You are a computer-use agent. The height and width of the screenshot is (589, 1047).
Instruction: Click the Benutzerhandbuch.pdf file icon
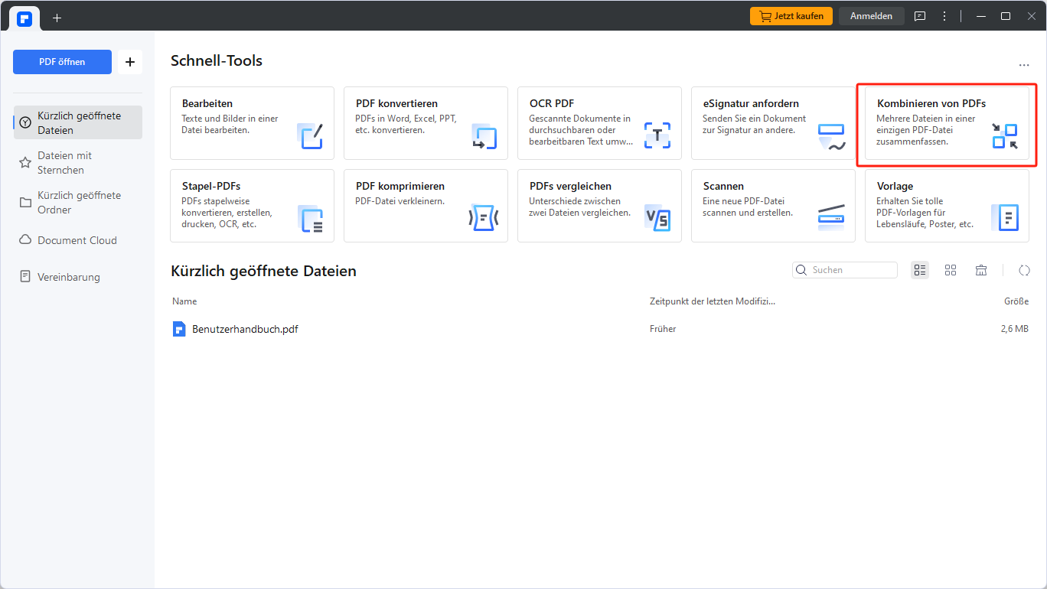tap(179, 329)
